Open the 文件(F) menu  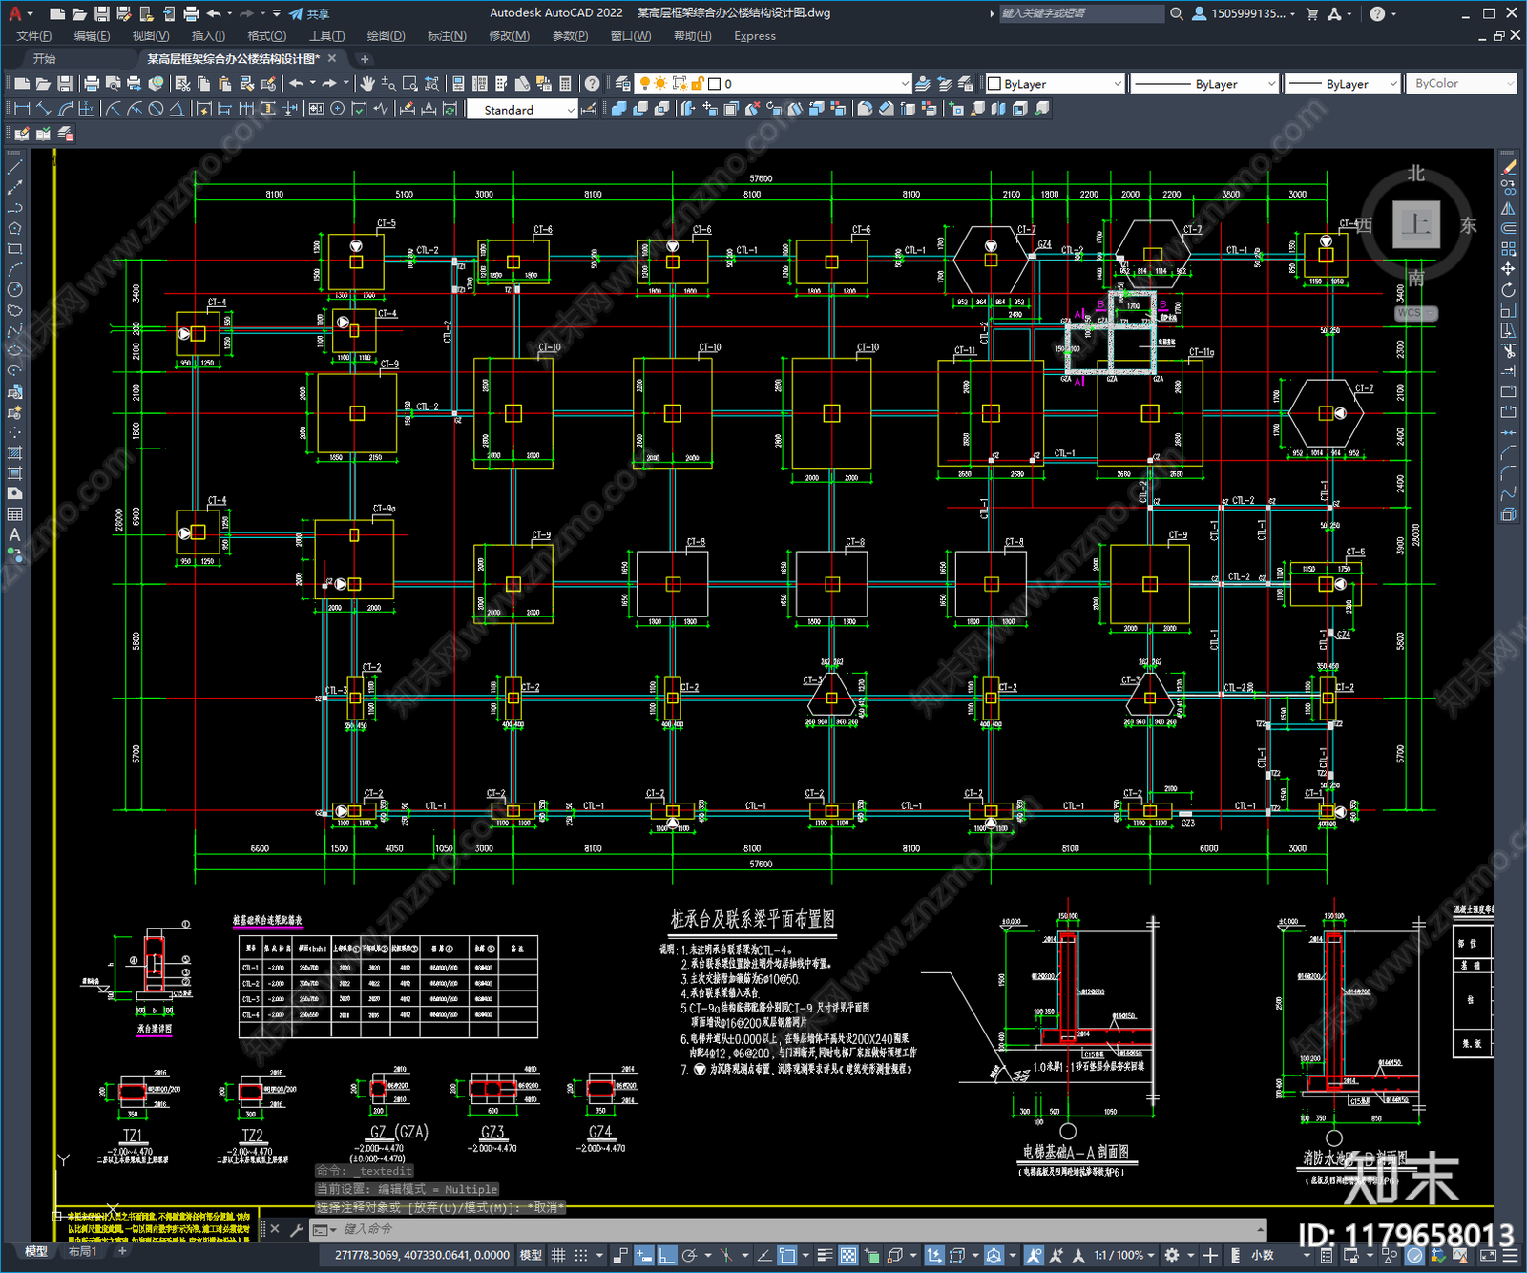click(33, 36)
